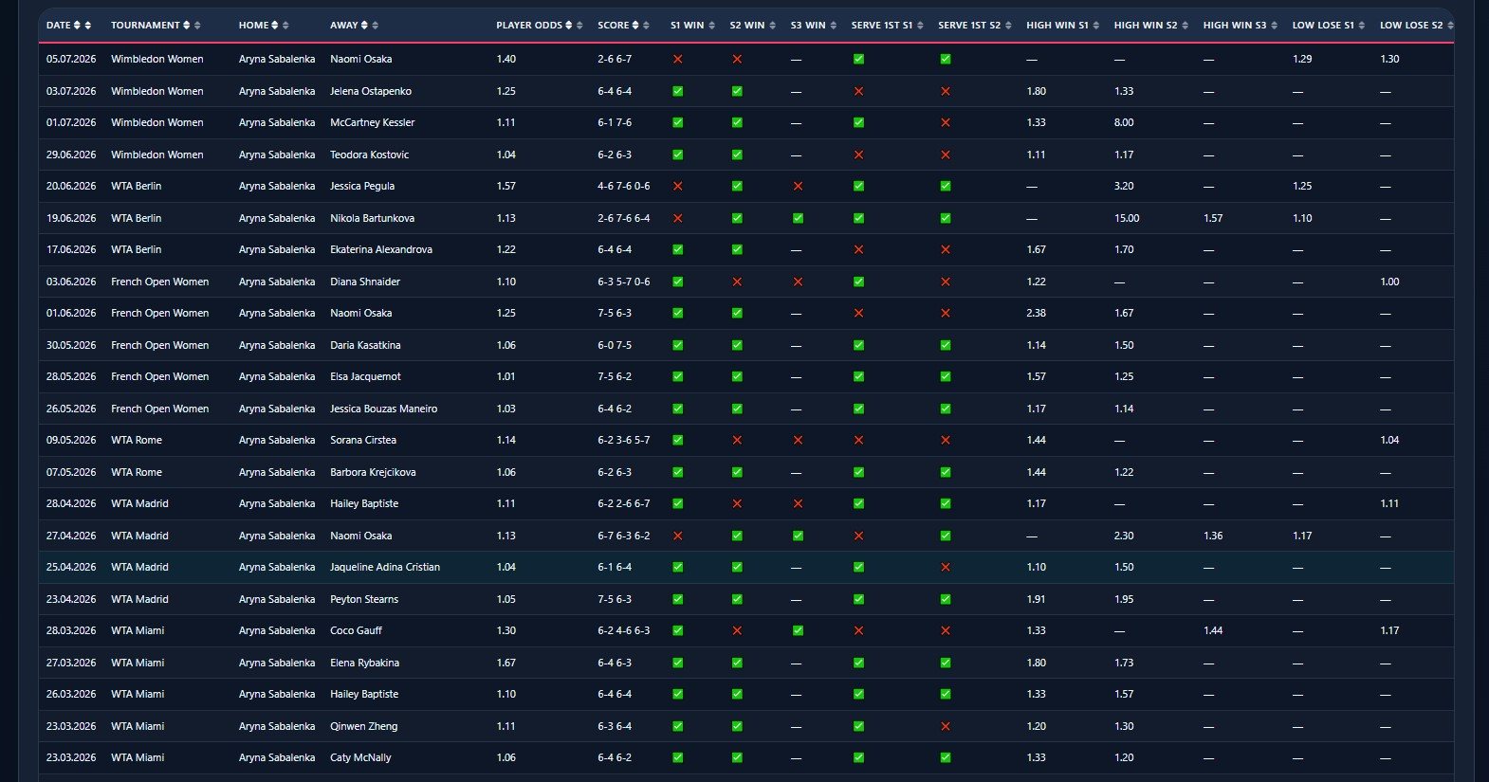The image size is (1489, 782).
Task: Click HIGH WIN S2 value 3.20
Action: coord(1124,186)
